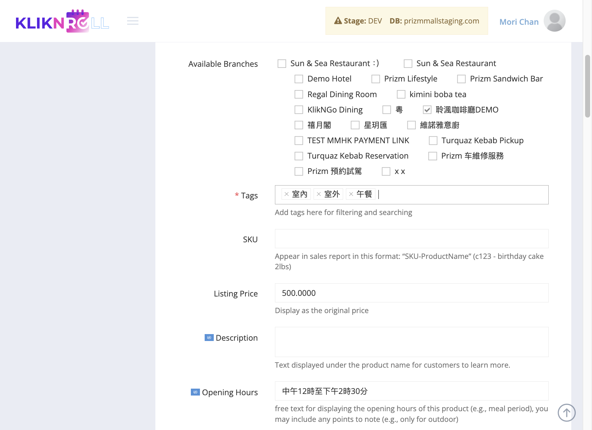
Task: Click the Description text area
Action: [x=412, y=342]
